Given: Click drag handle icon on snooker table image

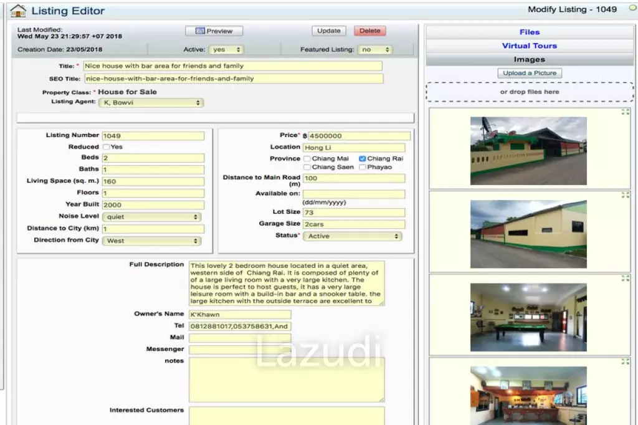Looking at the screenshot, I should [626, 279].
